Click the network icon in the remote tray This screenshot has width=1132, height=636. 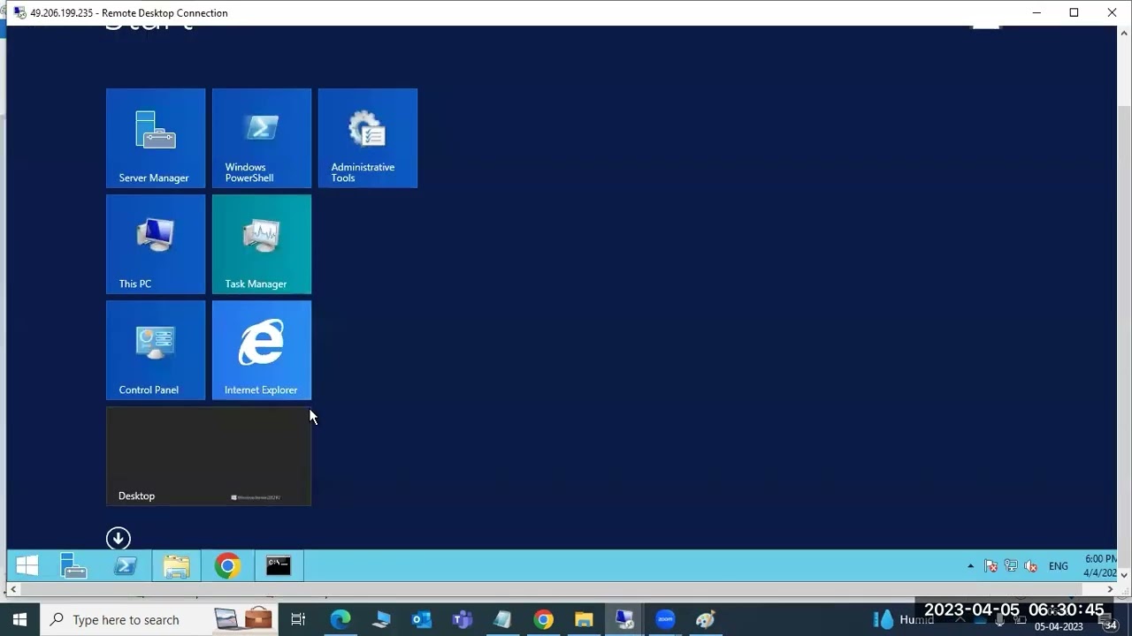(1011, 566)
